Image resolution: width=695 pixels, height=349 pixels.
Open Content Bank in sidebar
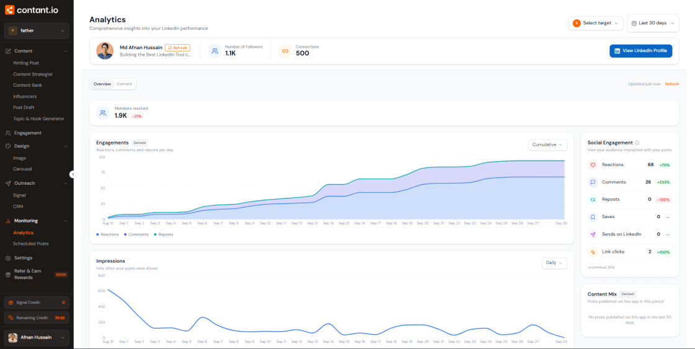pos(27,85)
